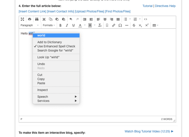Click Insert Contact Info link

click(x=60, y=11)
